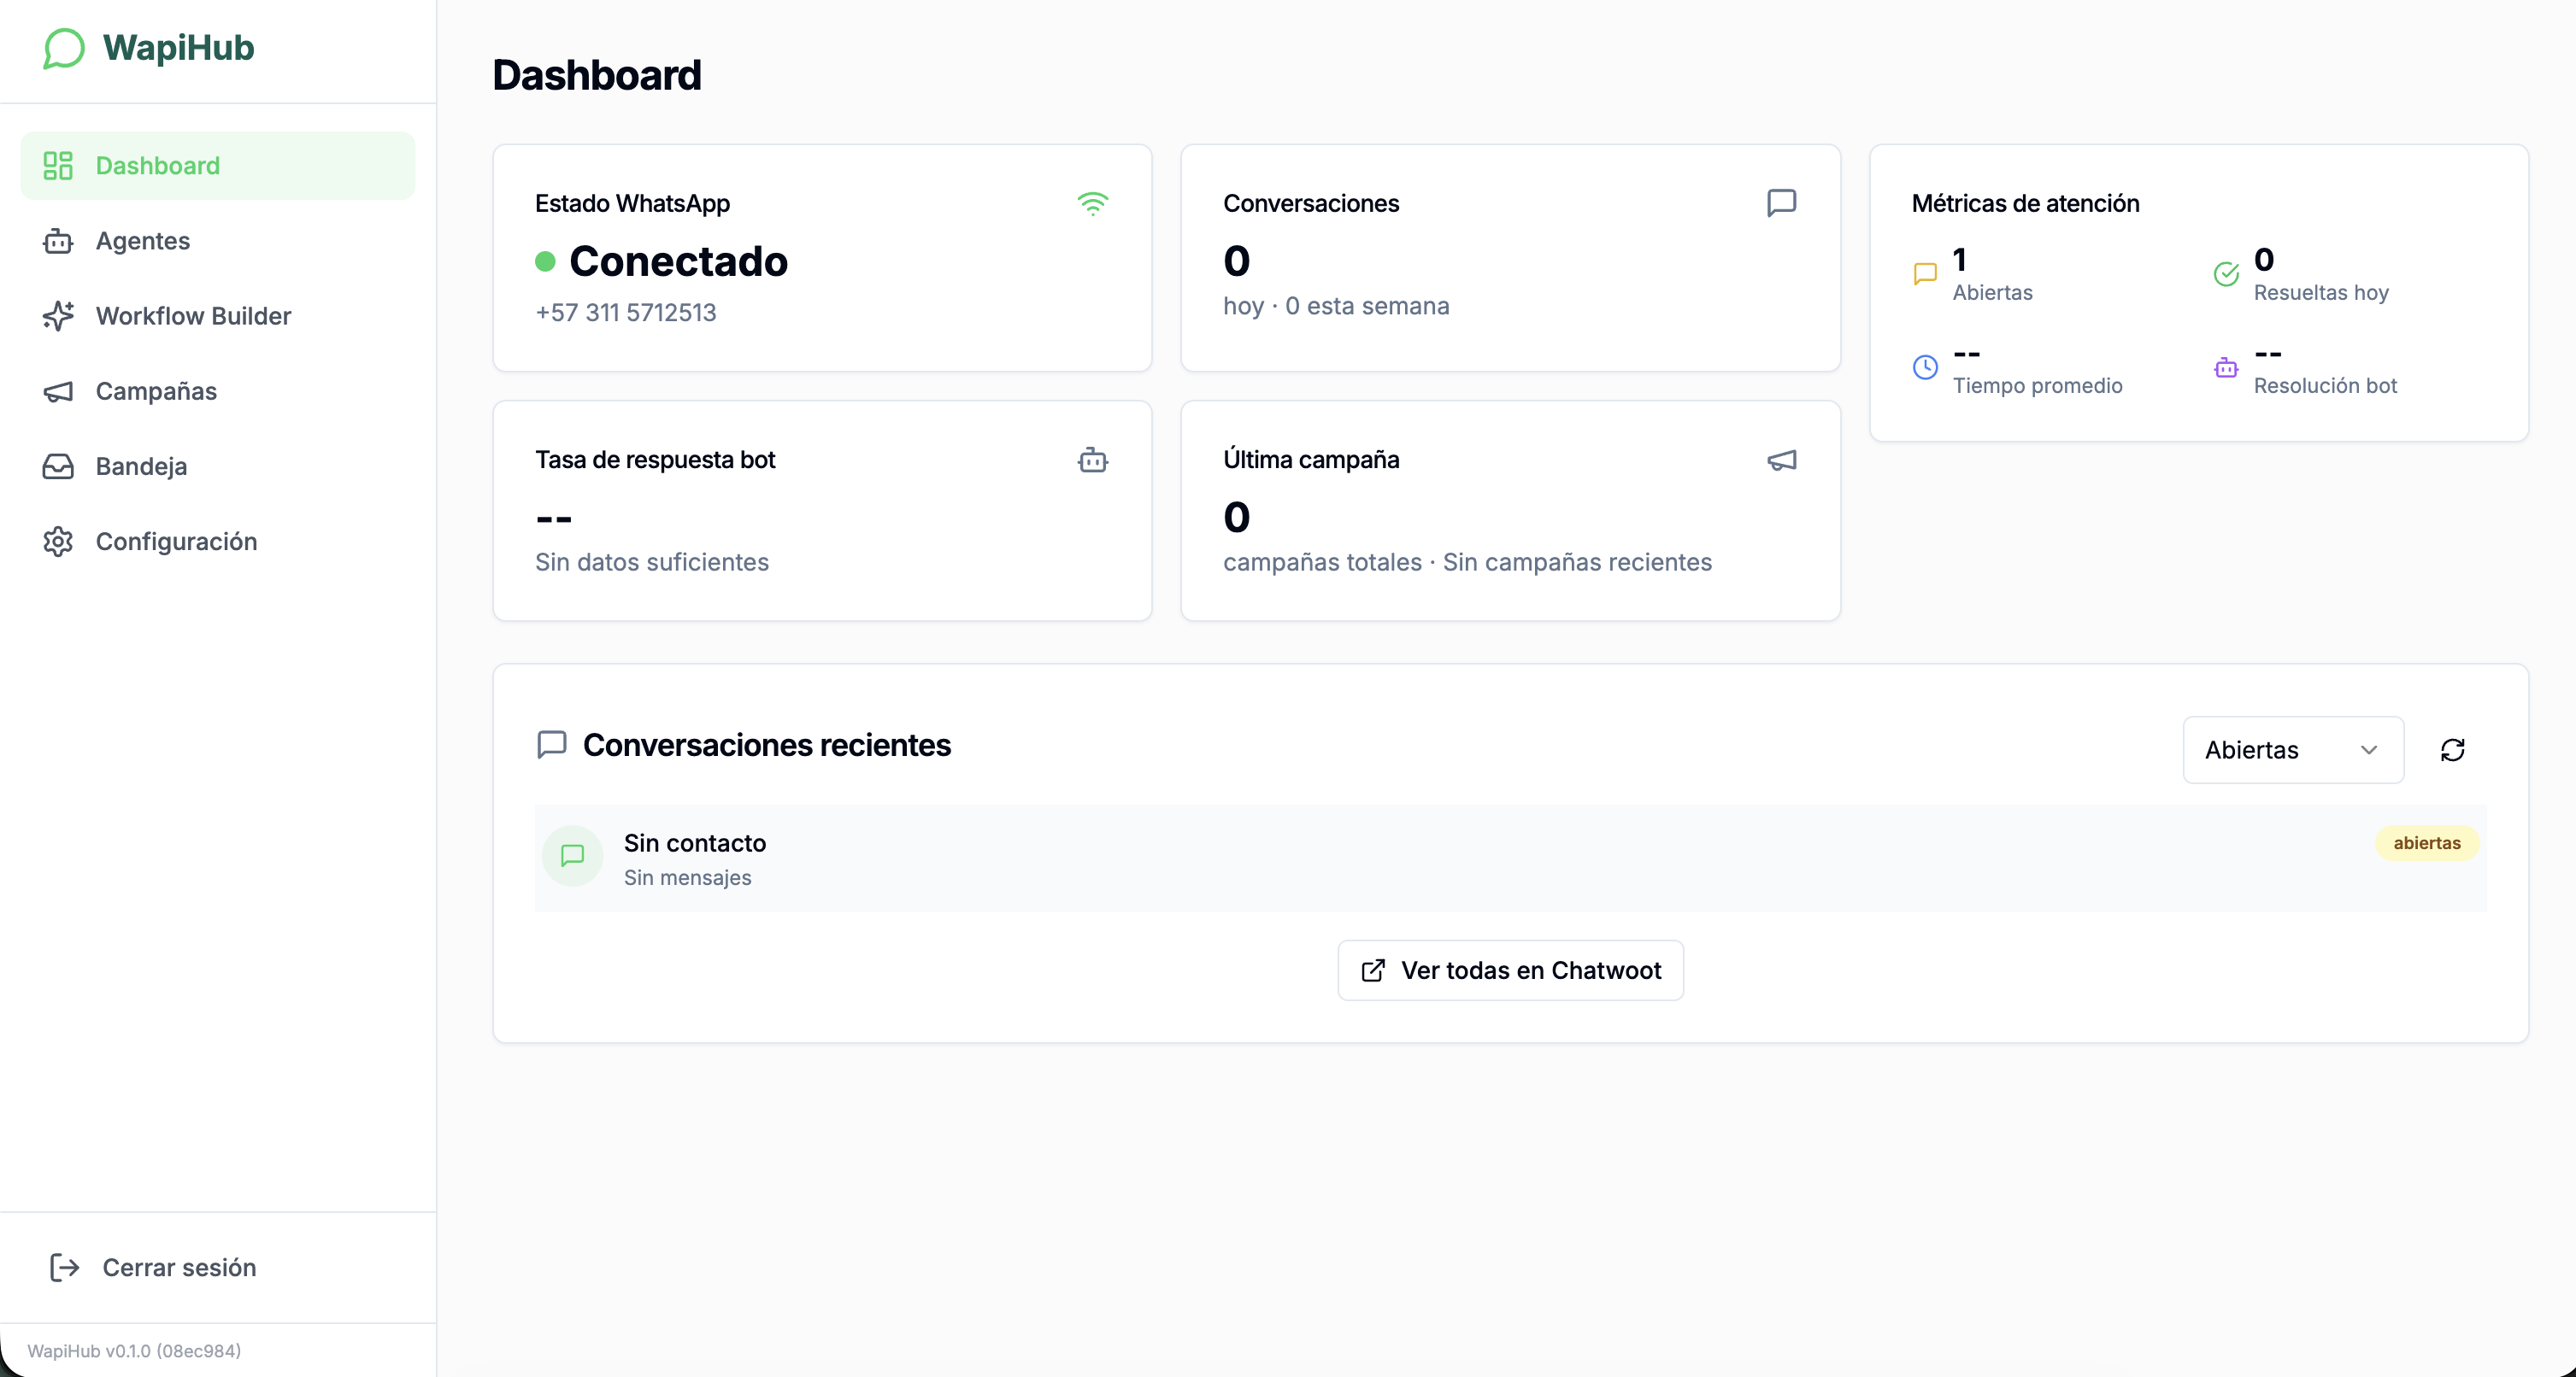Click the WapiHub v0.1.0 version label

pos(134,1351)
